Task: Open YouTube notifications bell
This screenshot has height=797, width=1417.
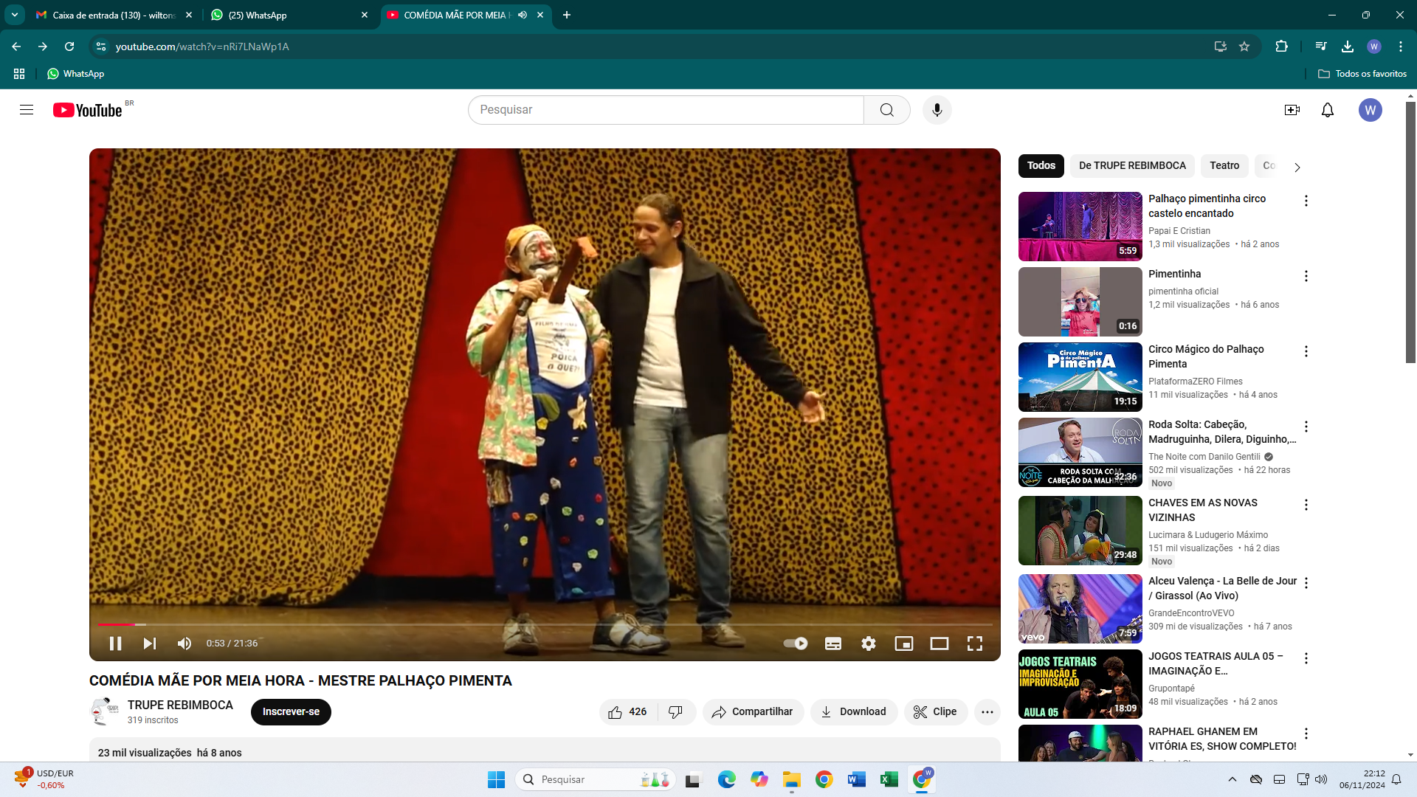Action: pos(1327,110)
